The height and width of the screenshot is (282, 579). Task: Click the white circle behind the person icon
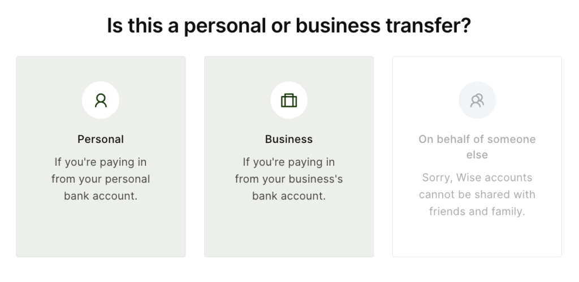101,100
